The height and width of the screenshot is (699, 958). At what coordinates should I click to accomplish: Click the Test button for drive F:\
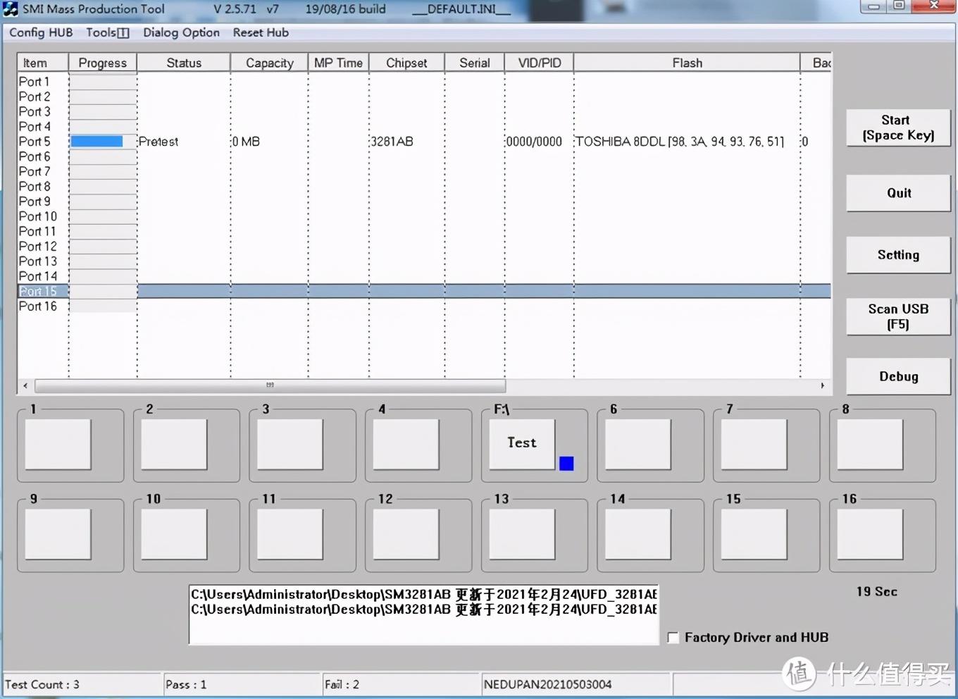click(522, 444)
